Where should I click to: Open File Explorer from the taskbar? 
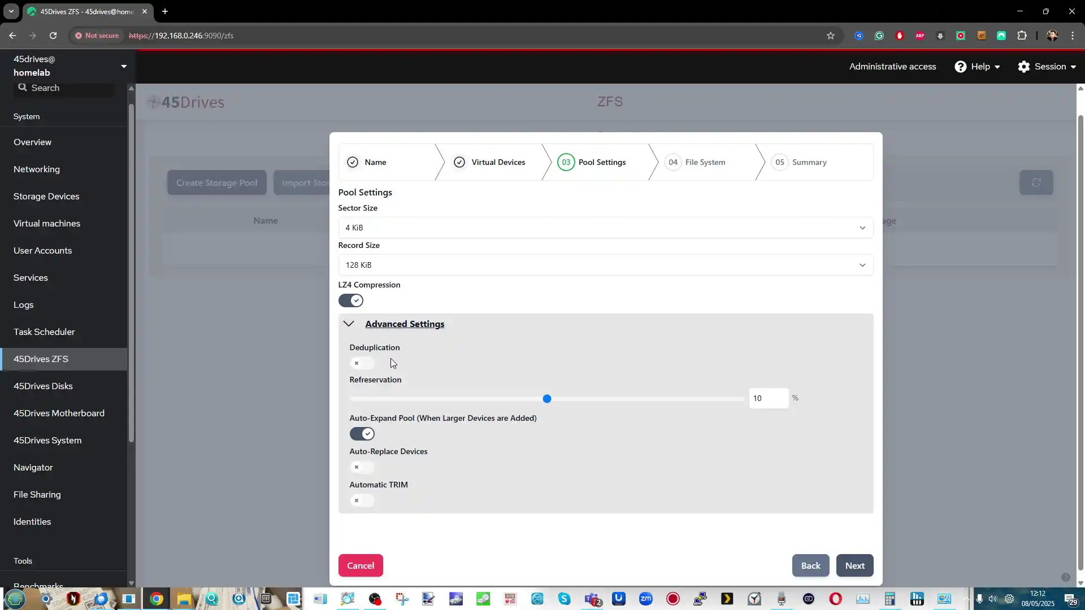point(184,599)
